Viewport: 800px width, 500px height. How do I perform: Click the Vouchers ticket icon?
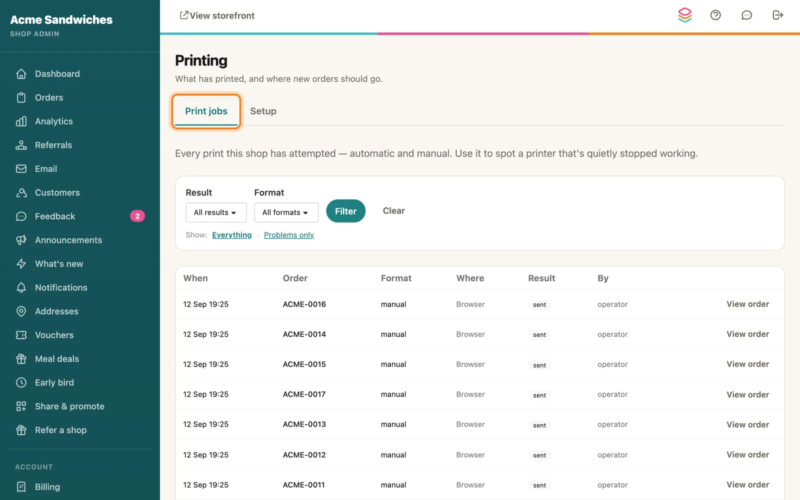(x=21, y=335)
